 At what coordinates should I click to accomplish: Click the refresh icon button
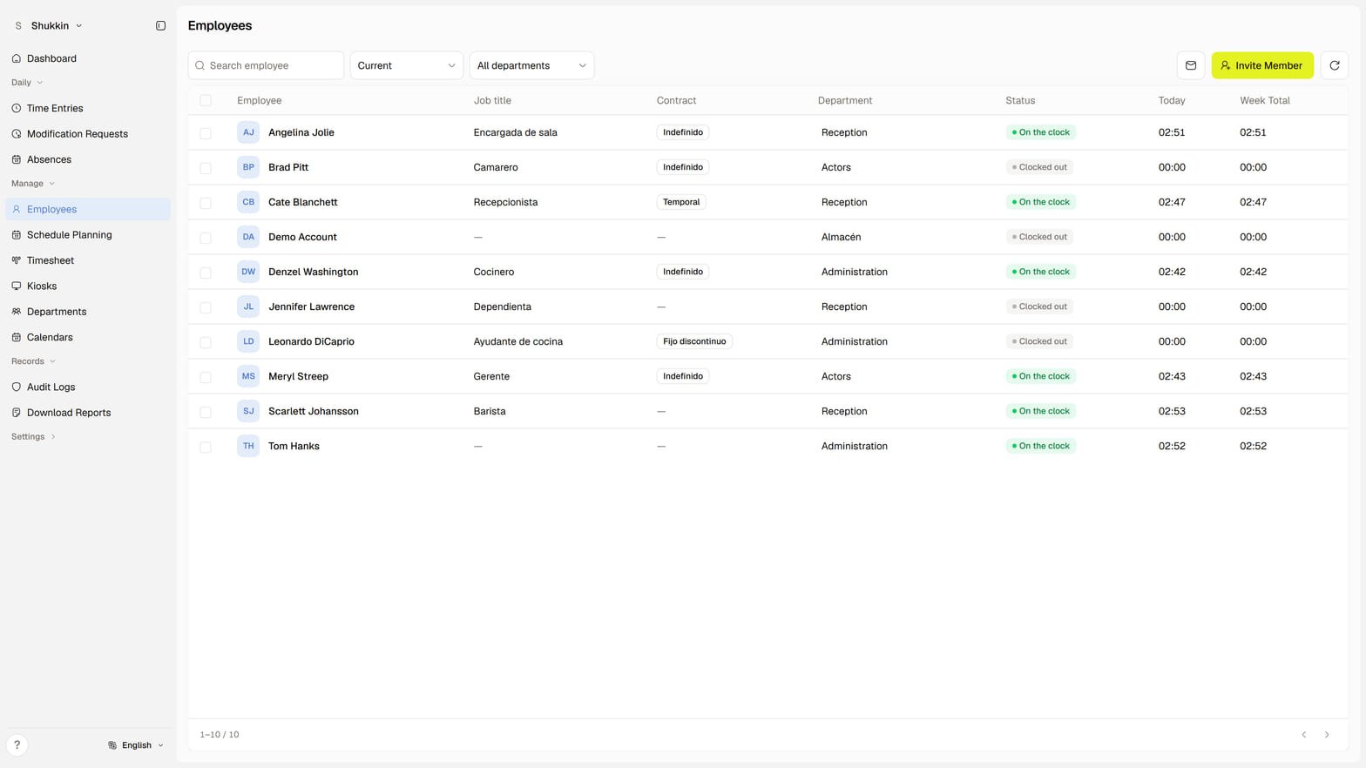(1334, 65)
